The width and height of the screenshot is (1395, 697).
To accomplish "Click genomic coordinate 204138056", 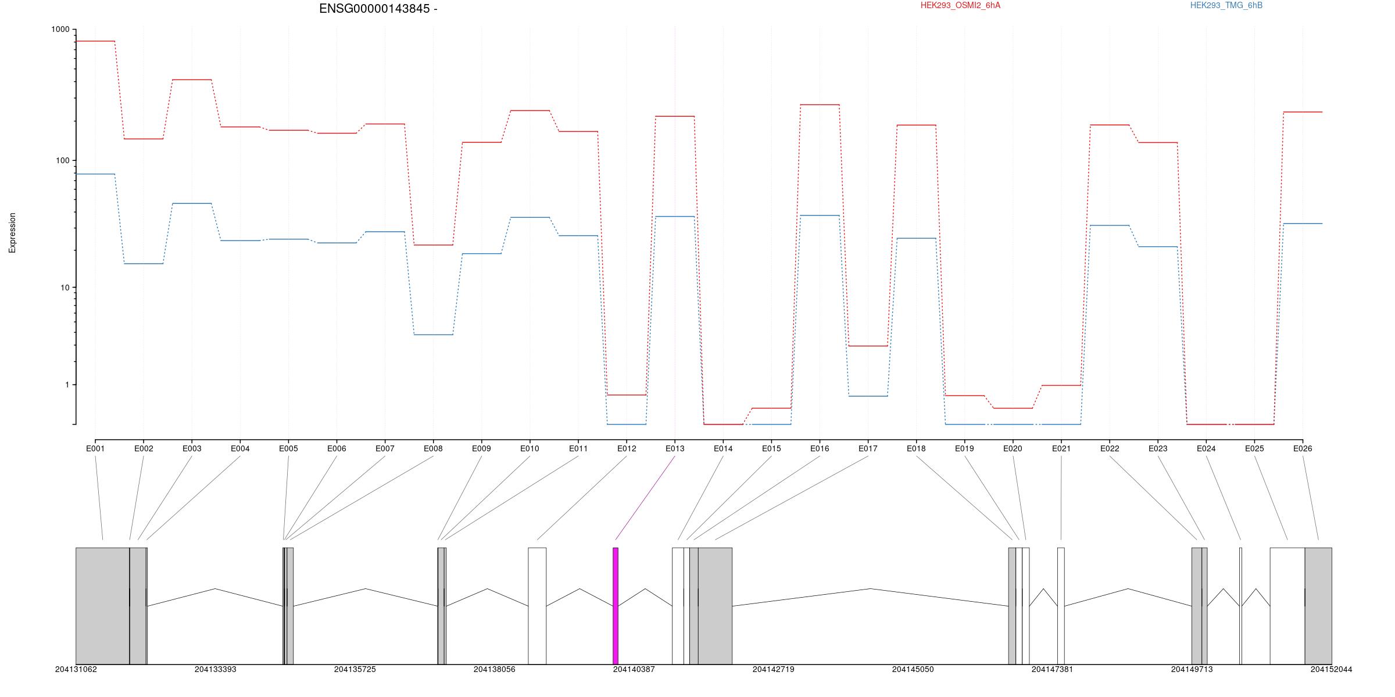I will 495,670.
